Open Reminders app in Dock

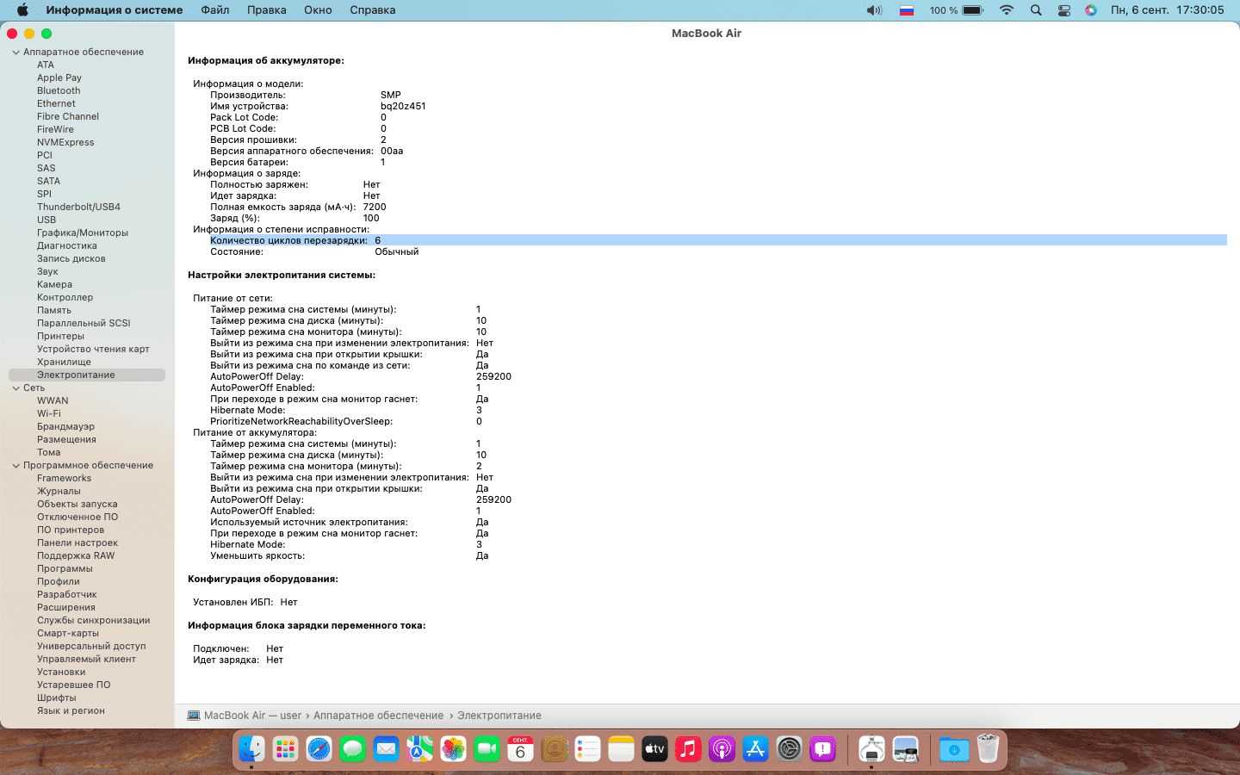tap(587, 749)
